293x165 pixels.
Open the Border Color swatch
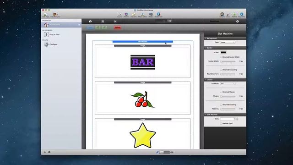pos(223,52)
